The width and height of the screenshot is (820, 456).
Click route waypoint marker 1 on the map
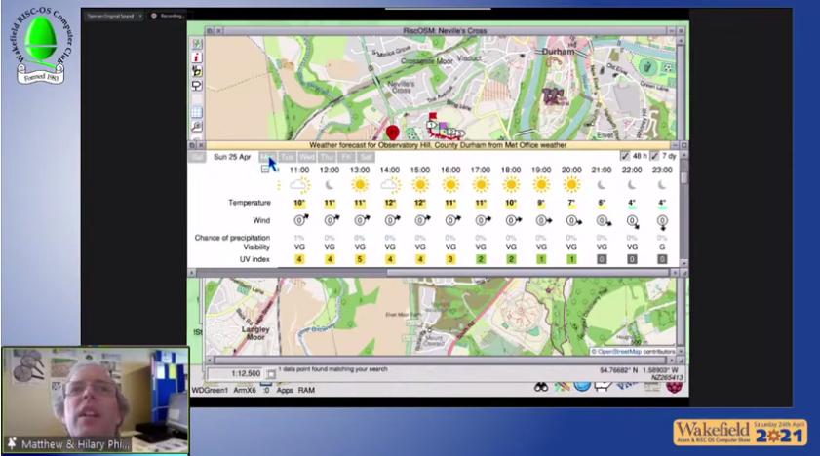tap(431, 125)
